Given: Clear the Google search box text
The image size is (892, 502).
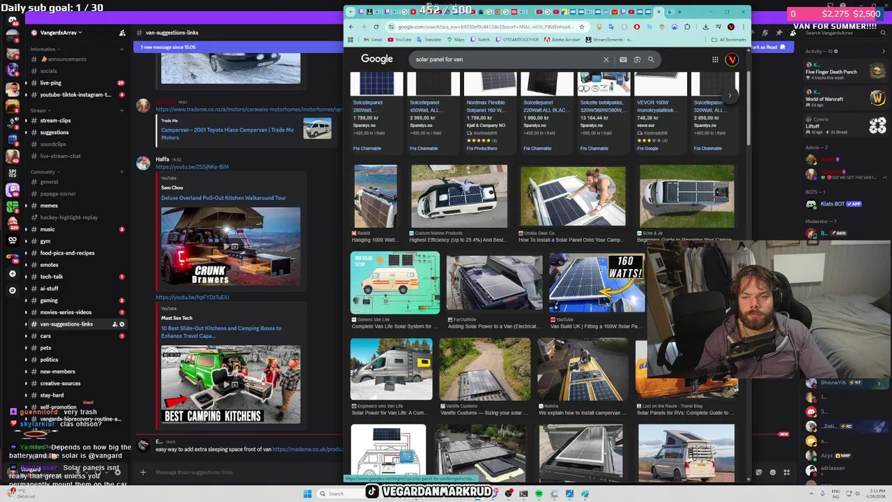Looking at the screenshot, I should click(x=606, y=59).
